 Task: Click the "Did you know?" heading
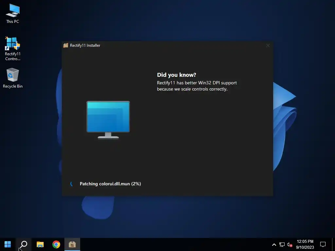click(176, 75)
